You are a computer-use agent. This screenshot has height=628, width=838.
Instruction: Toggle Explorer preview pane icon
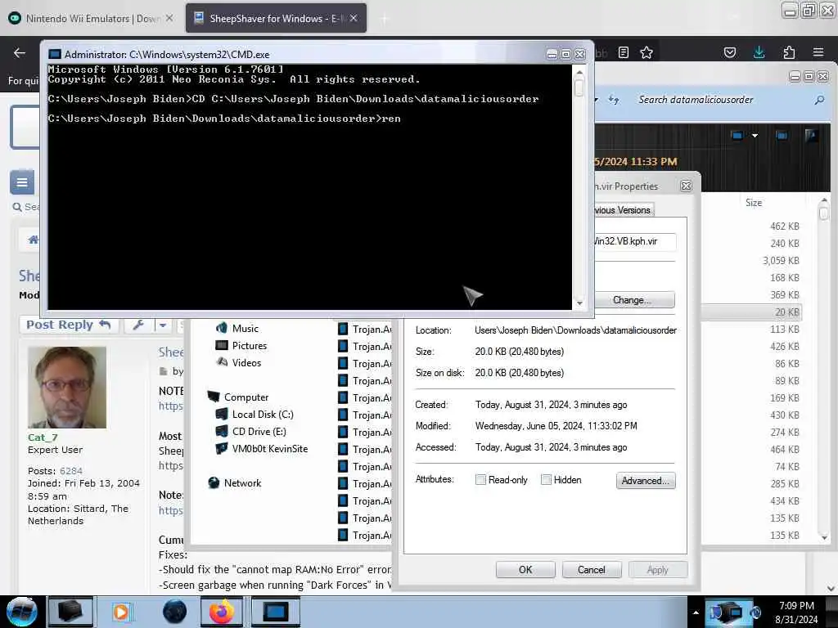pyautogui.click(x=782, y=136)
